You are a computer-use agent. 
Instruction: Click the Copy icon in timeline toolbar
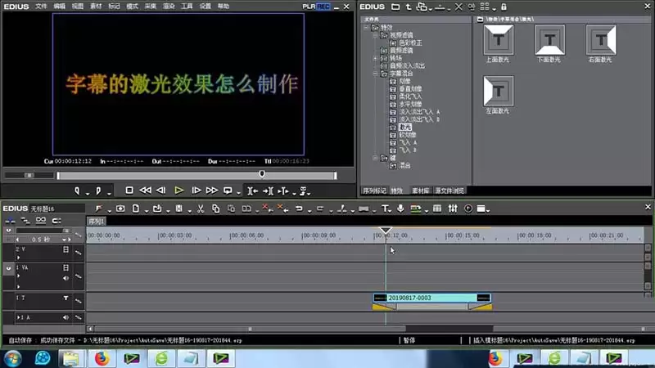tap(215, 209)
